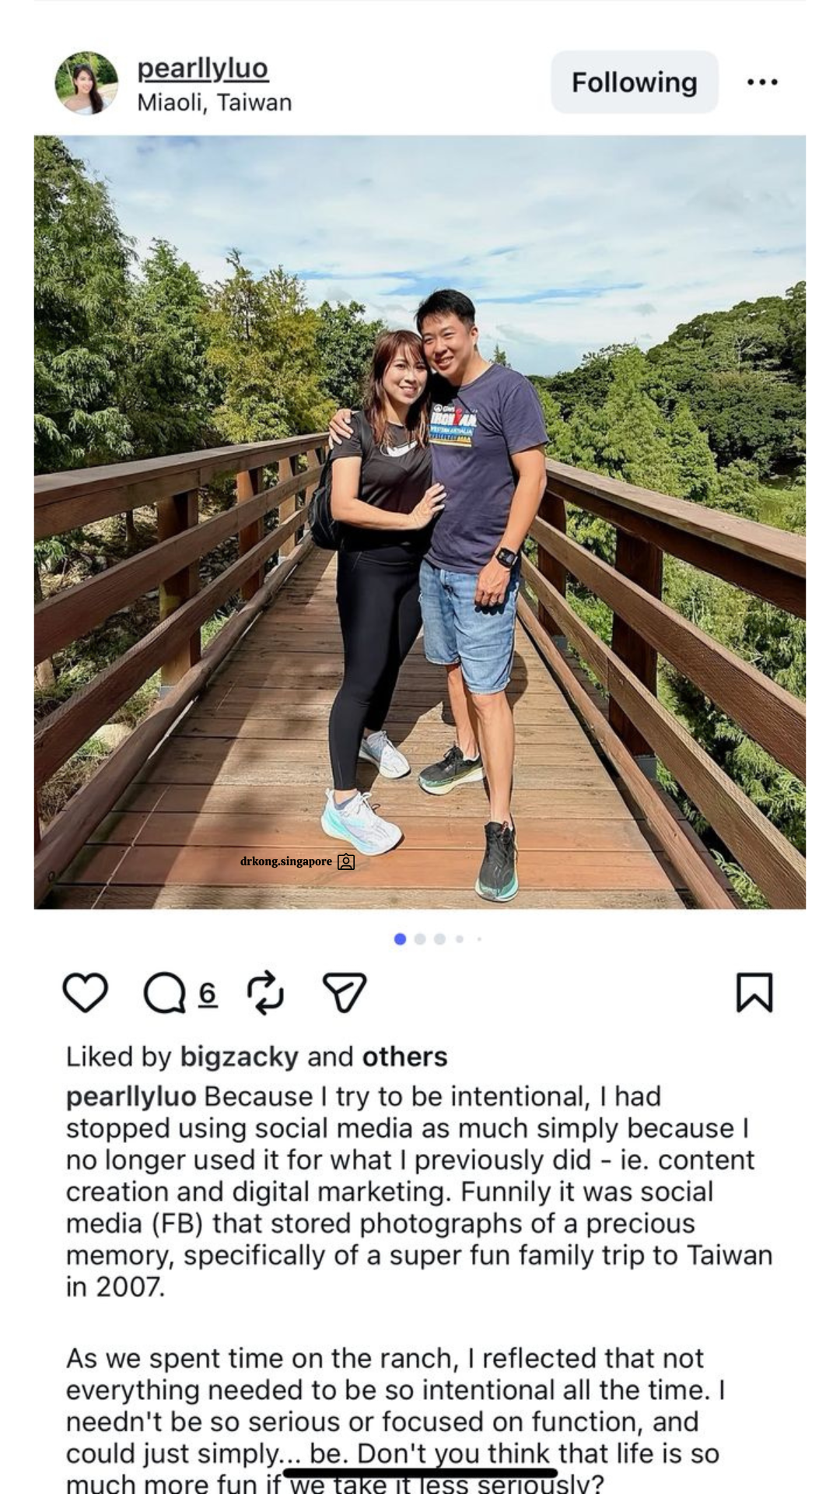Tap the couple photo on bridge

click(x=420, y=521)
